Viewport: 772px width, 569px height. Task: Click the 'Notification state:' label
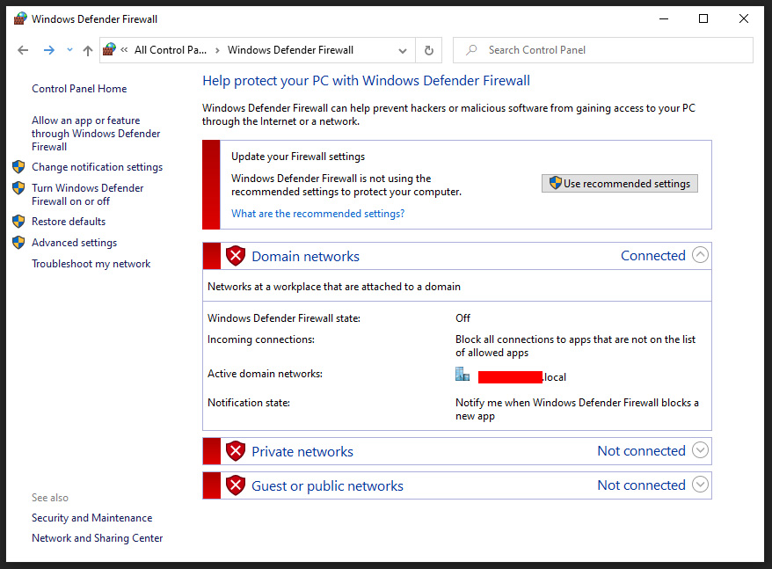pos(249,403)
